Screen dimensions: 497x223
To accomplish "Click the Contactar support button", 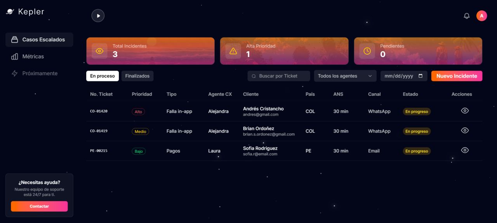I will 39,206.
